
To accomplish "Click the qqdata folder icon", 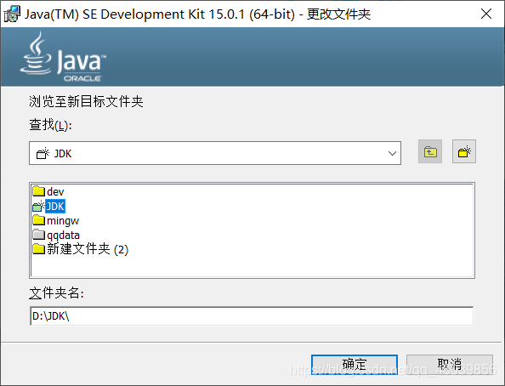I will pyautogui.click(x=38, y=235).
